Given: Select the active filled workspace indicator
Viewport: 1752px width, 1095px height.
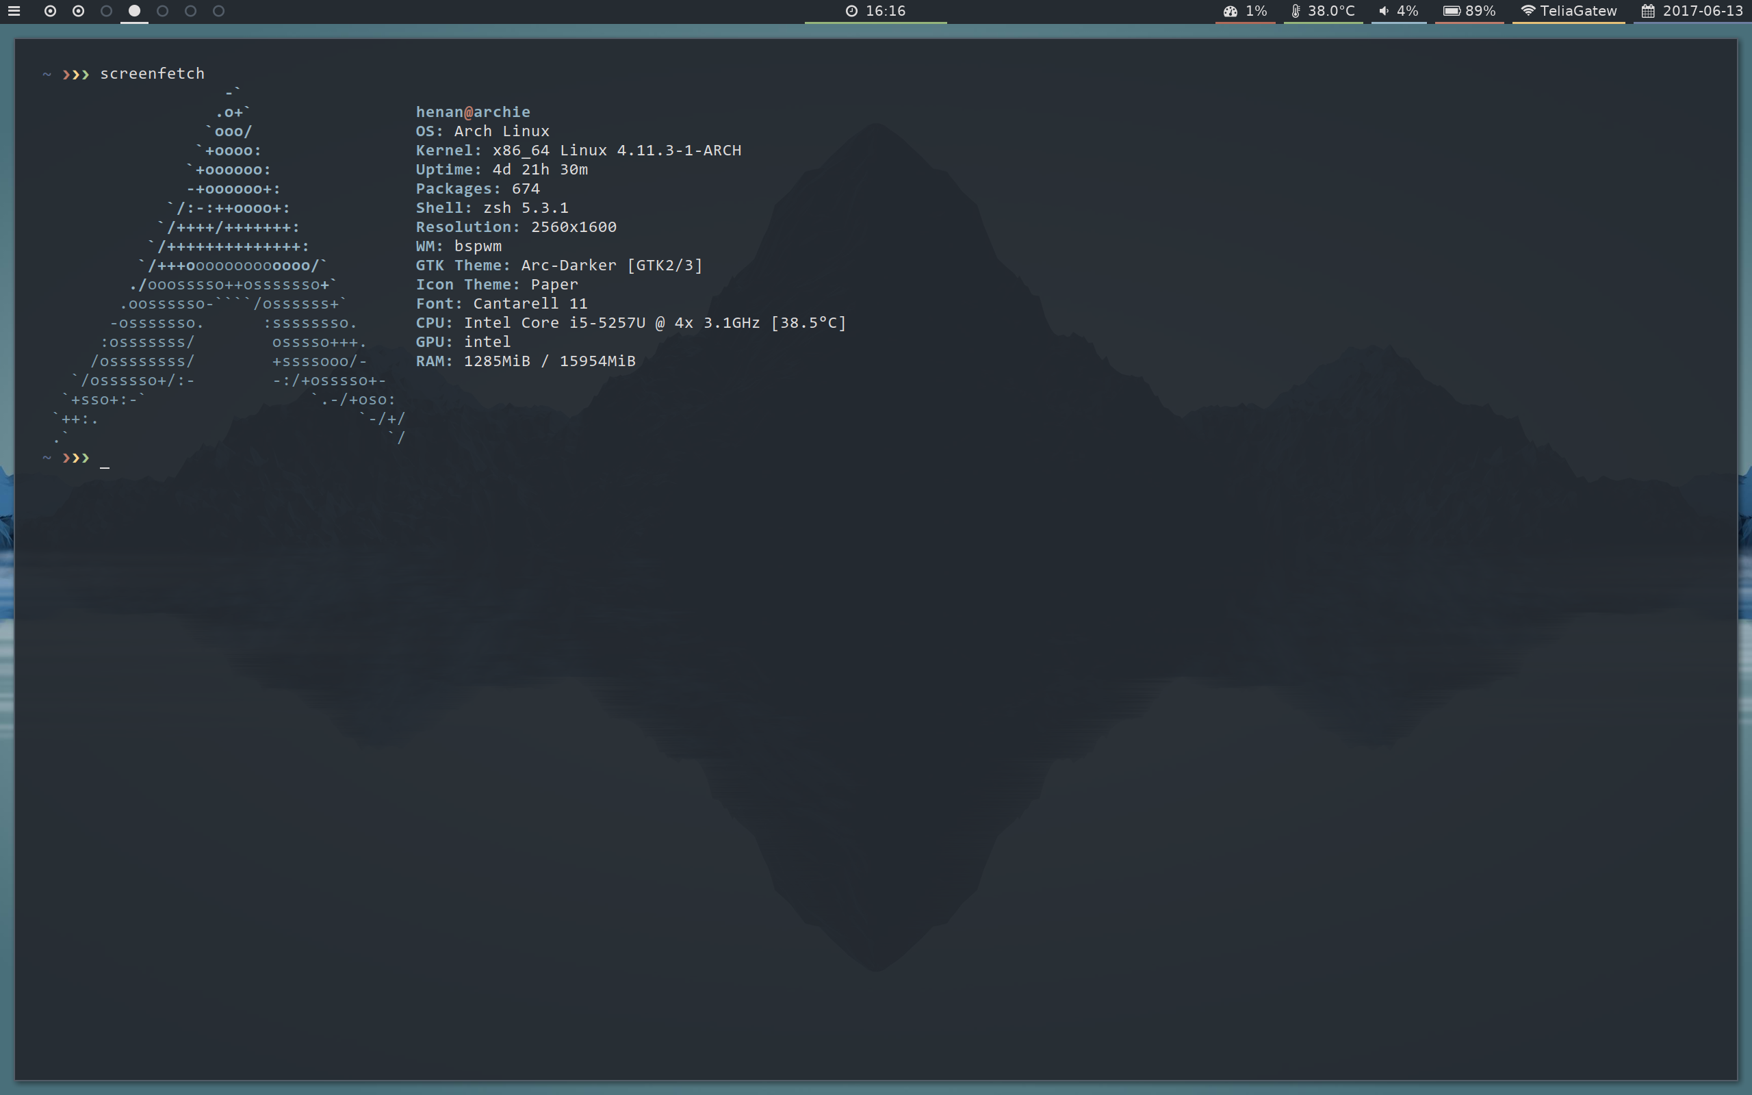Looking at the screenshot, I should click(x=134, y=11).
